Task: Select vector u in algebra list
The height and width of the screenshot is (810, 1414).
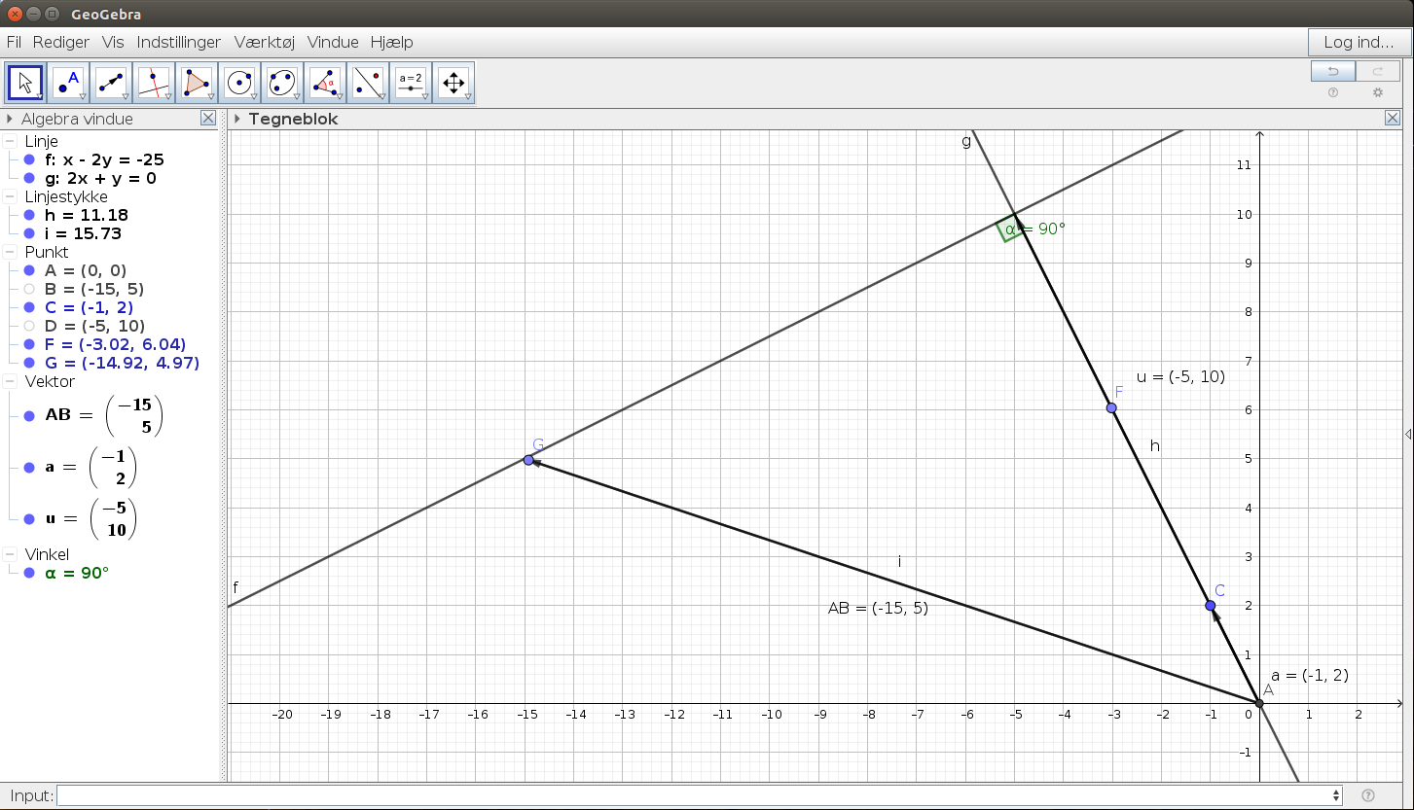Action: click(x=91, y=518)
